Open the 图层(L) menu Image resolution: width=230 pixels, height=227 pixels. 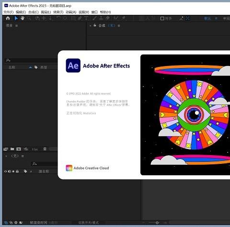click(x=46, y=12)
